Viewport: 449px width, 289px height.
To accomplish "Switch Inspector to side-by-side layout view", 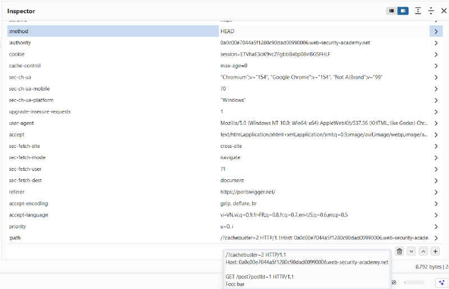I will coord(403,11).
